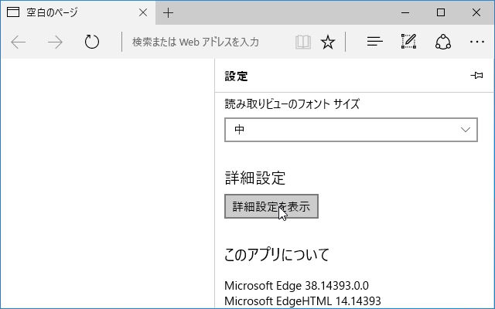The height and width of the screenshot is (309, 495).
Task: Start a Web Note with the pen icon
Action: pos(409,41)
